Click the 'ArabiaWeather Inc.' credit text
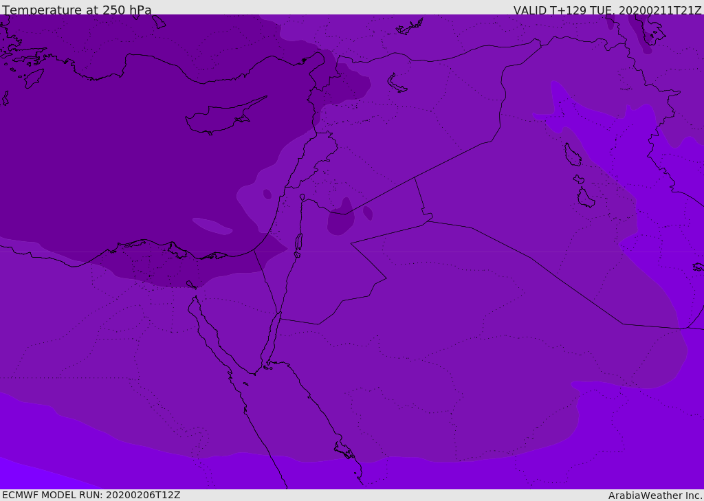 click(x=655, y=496)
